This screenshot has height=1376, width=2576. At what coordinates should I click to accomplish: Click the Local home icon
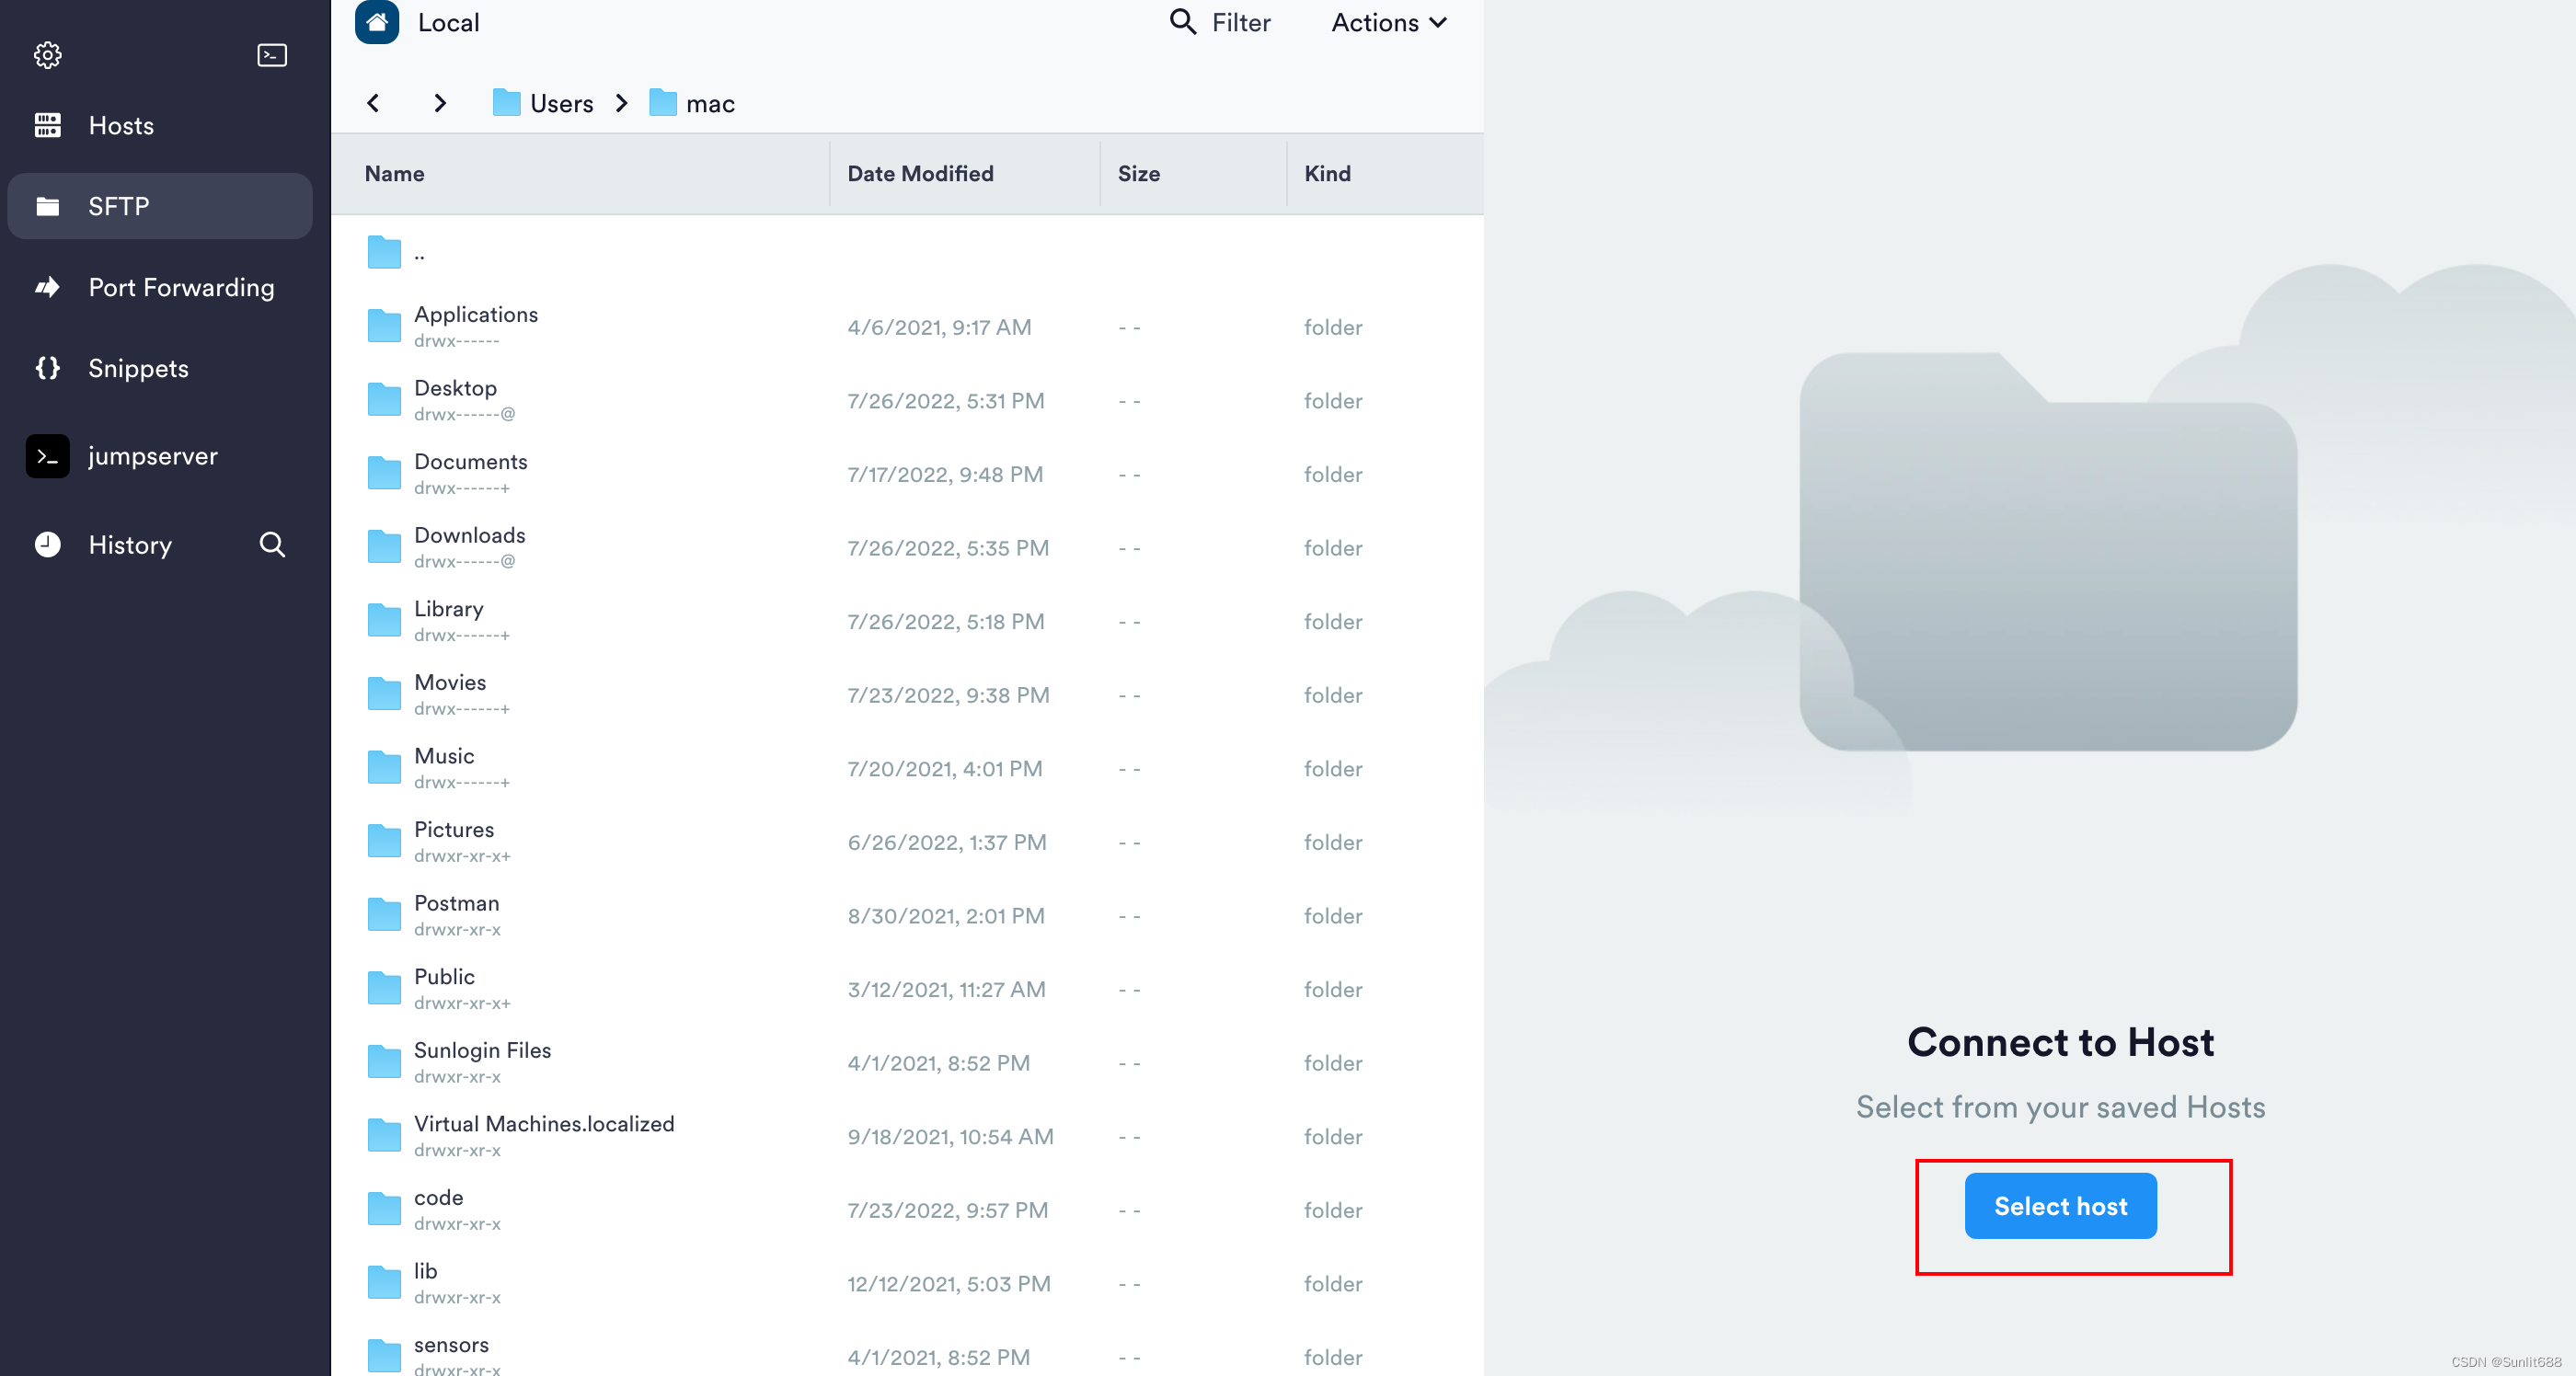[x=377, y=22]
